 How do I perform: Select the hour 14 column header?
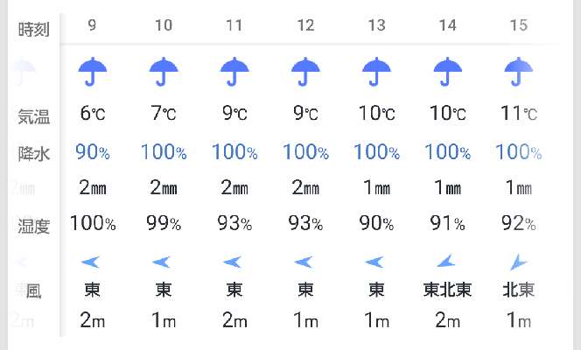(x=448, y=25)
